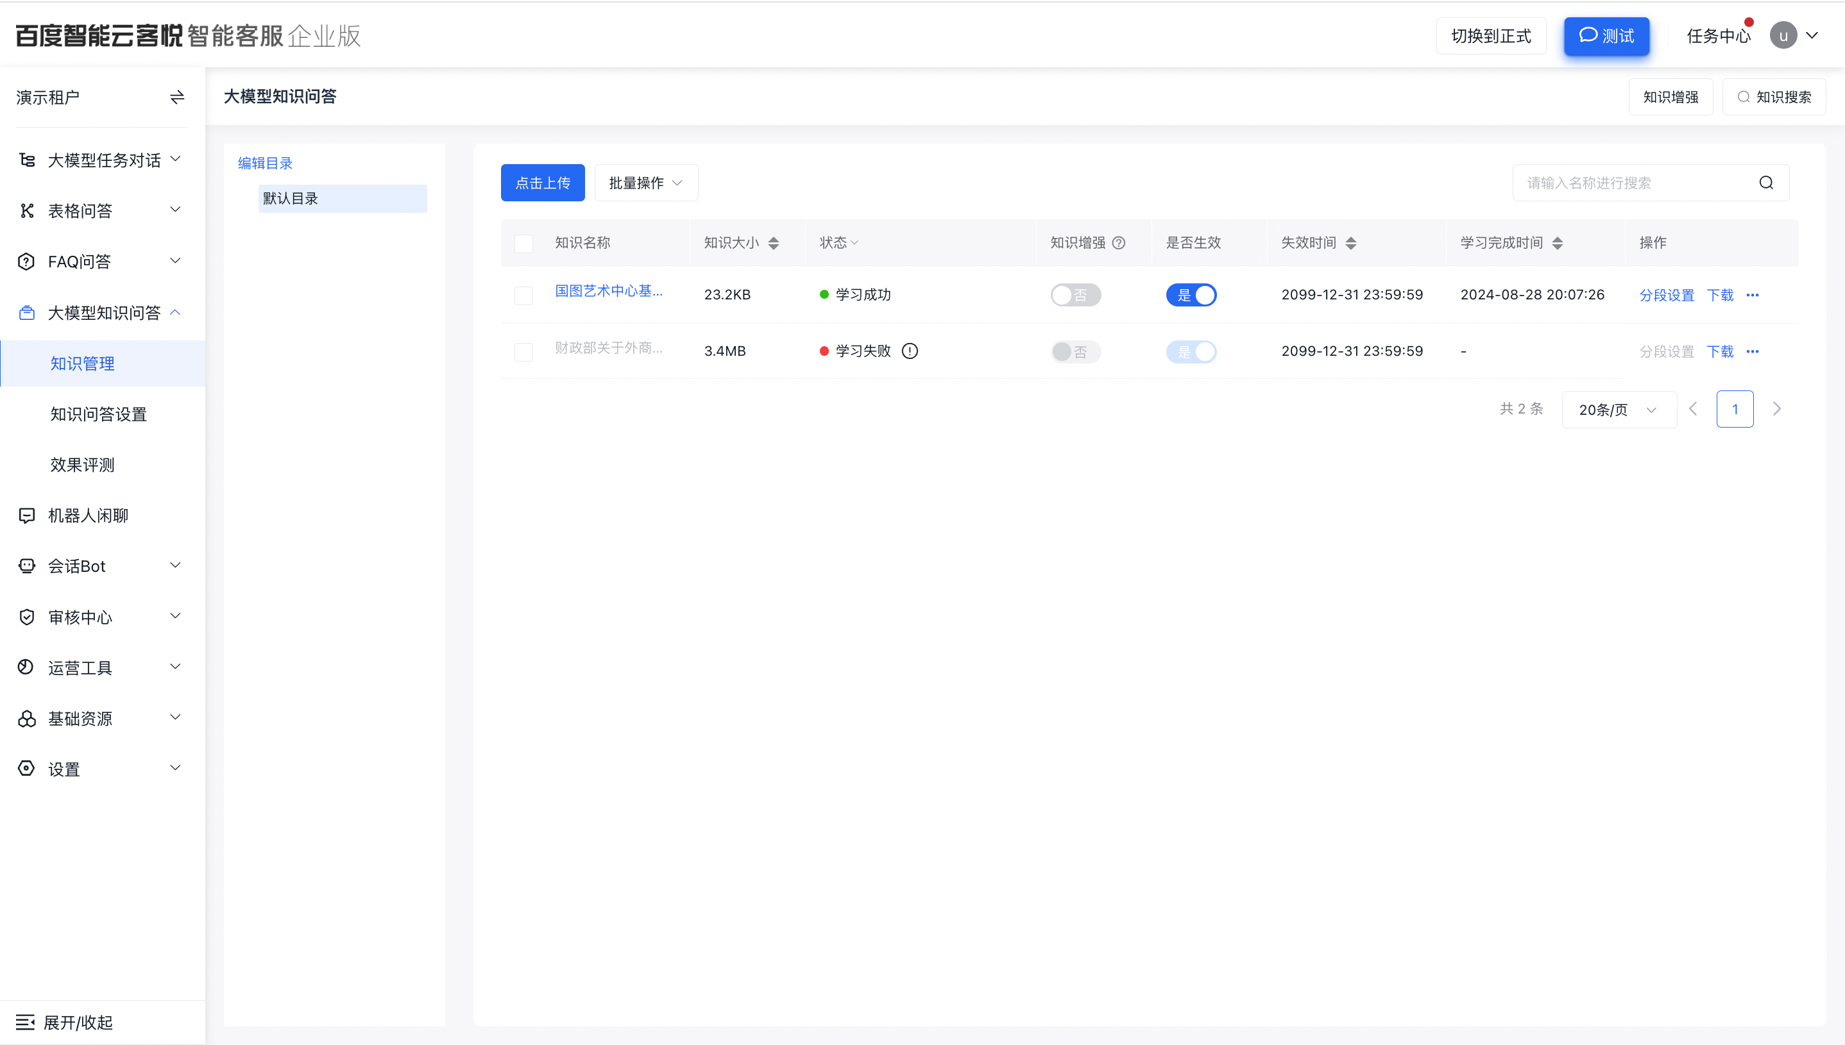Go to next page arrow
Screen dimensions: 1845x1045
(1777, 409)
